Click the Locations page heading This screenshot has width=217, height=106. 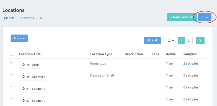click(x=13, y=10)
